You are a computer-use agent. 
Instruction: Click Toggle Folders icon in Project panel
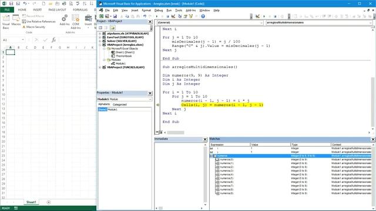click(112, 28)
